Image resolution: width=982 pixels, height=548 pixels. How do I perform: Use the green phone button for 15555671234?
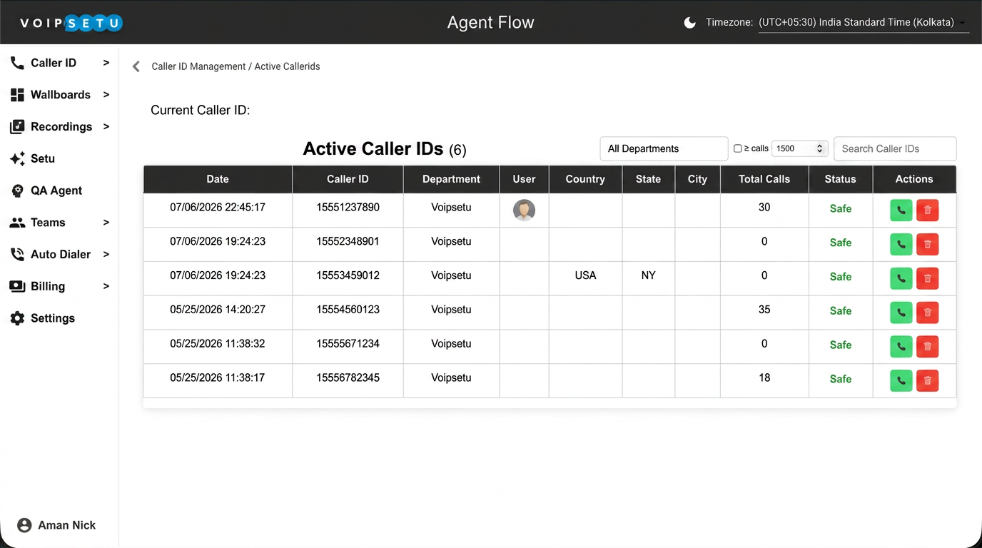(901, 347)
